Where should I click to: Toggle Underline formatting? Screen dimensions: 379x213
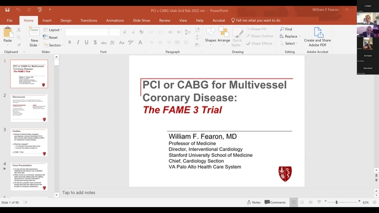[86, 42]
